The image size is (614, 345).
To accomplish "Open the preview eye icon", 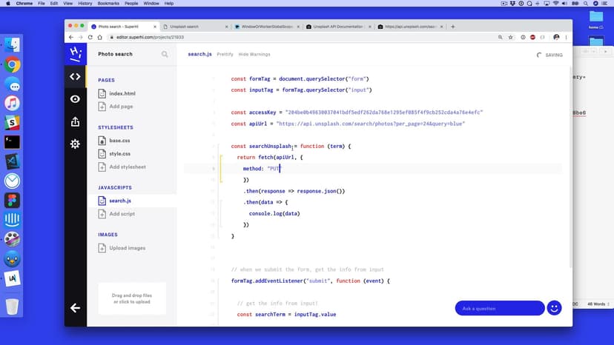I will [x=75, y=99].
